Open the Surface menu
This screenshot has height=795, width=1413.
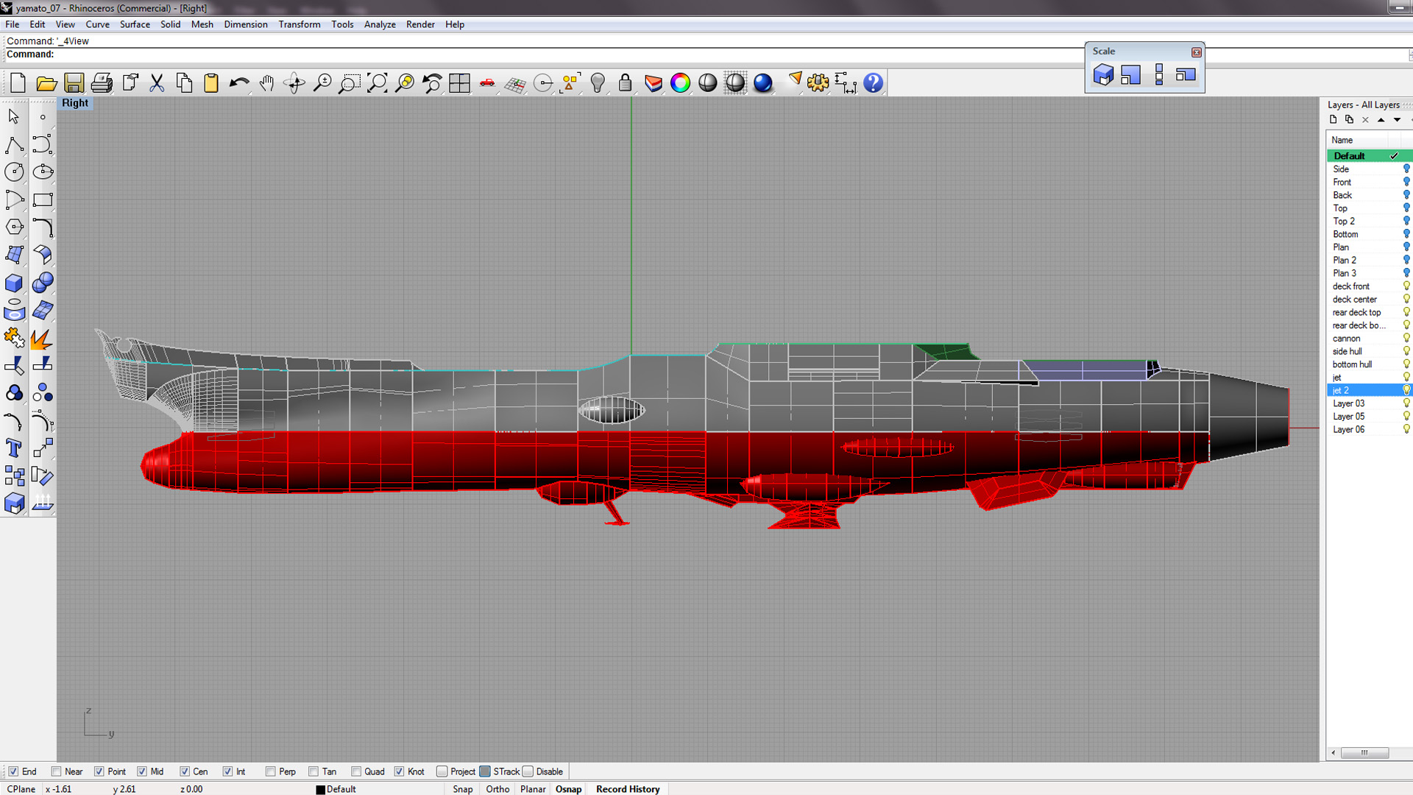tap(135, 24)
